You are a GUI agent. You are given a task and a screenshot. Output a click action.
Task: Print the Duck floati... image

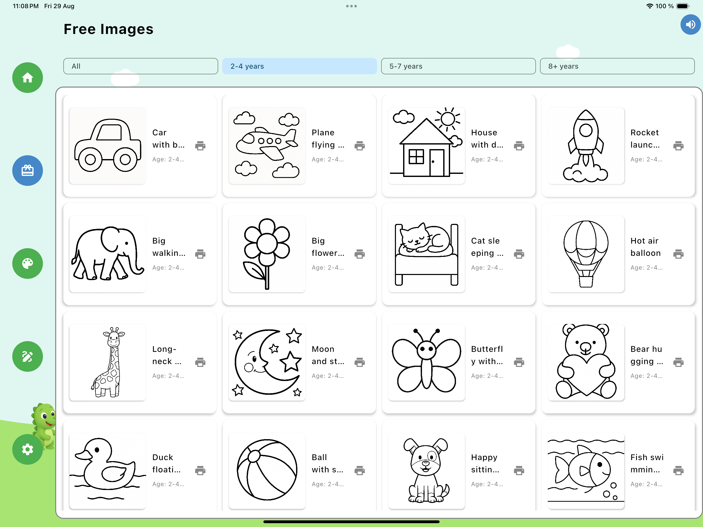[200, 471]
